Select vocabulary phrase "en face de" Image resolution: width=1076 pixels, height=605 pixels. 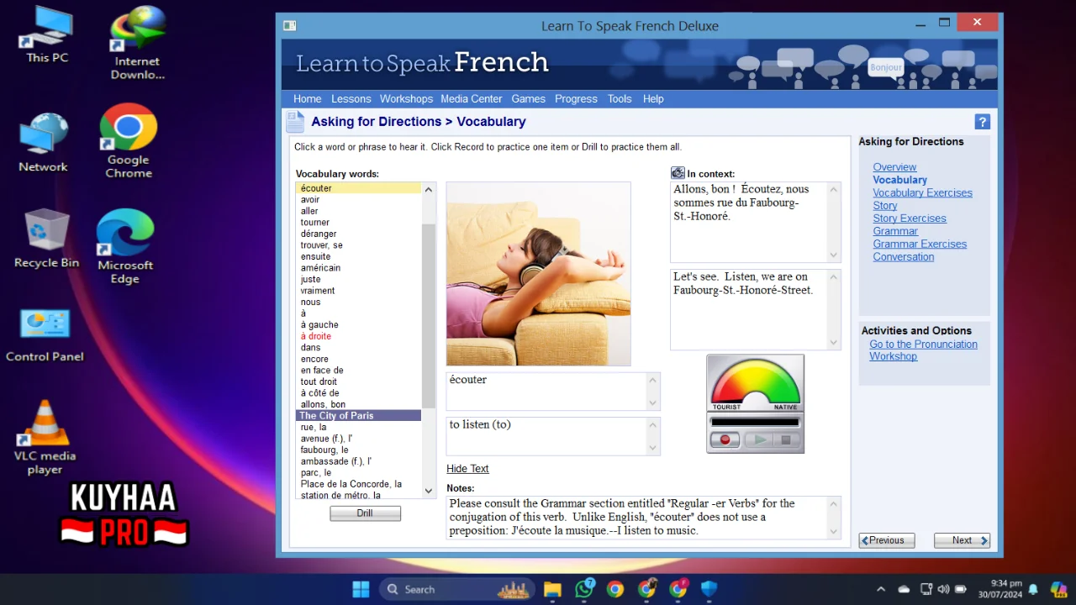coord(358,370)
